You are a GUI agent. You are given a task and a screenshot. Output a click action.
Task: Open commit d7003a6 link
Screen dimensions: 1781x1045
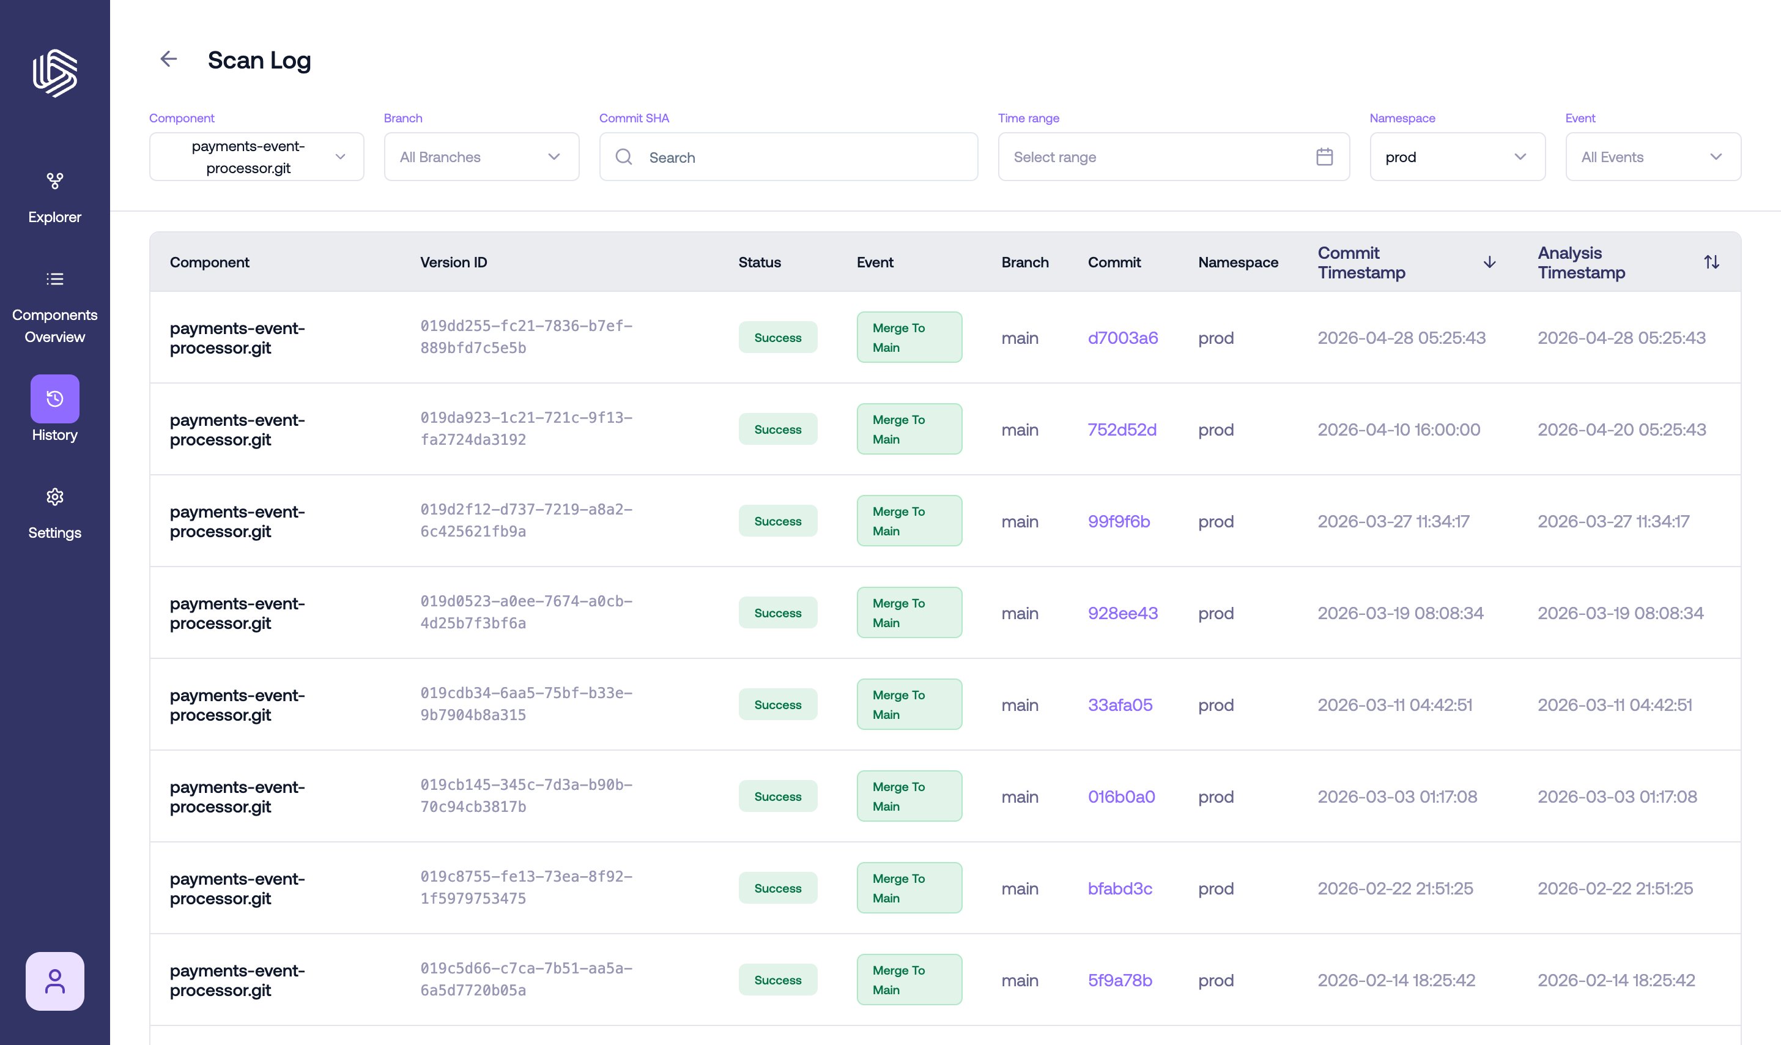pos(1122,338)
